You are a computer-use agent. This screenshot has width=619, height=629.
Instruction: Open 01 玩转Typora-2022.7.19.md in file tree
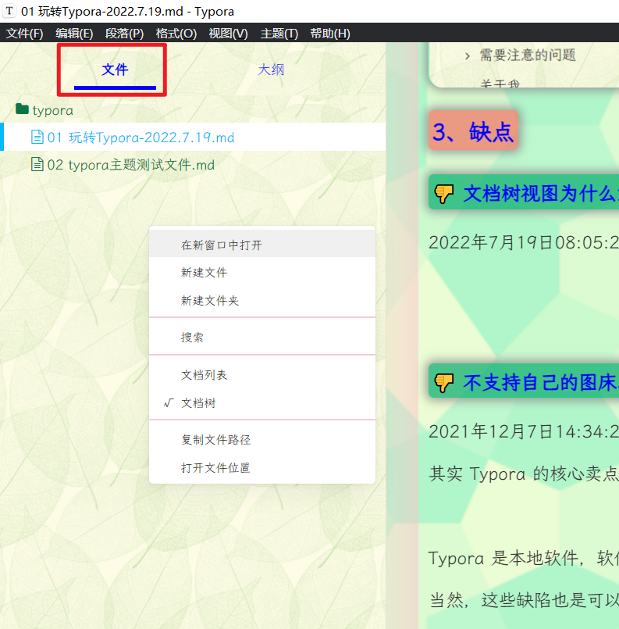pos(193,138)
